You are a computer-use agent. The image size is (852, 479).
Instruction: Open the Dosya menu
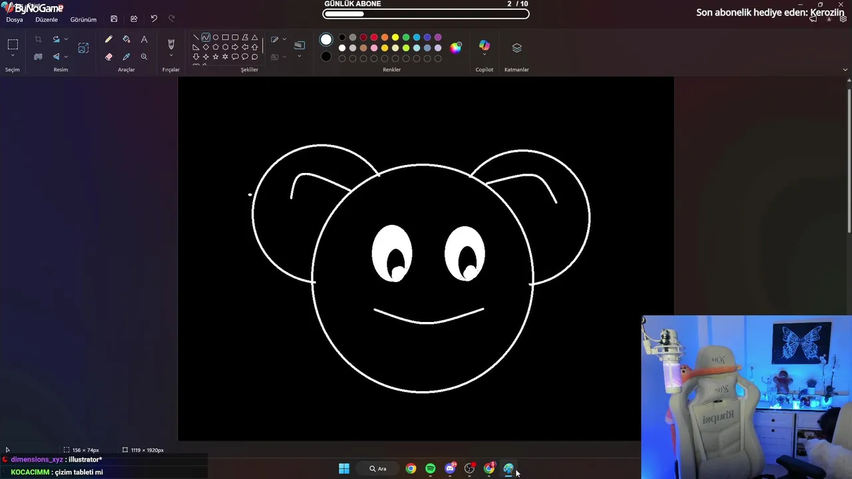point(15,19)
